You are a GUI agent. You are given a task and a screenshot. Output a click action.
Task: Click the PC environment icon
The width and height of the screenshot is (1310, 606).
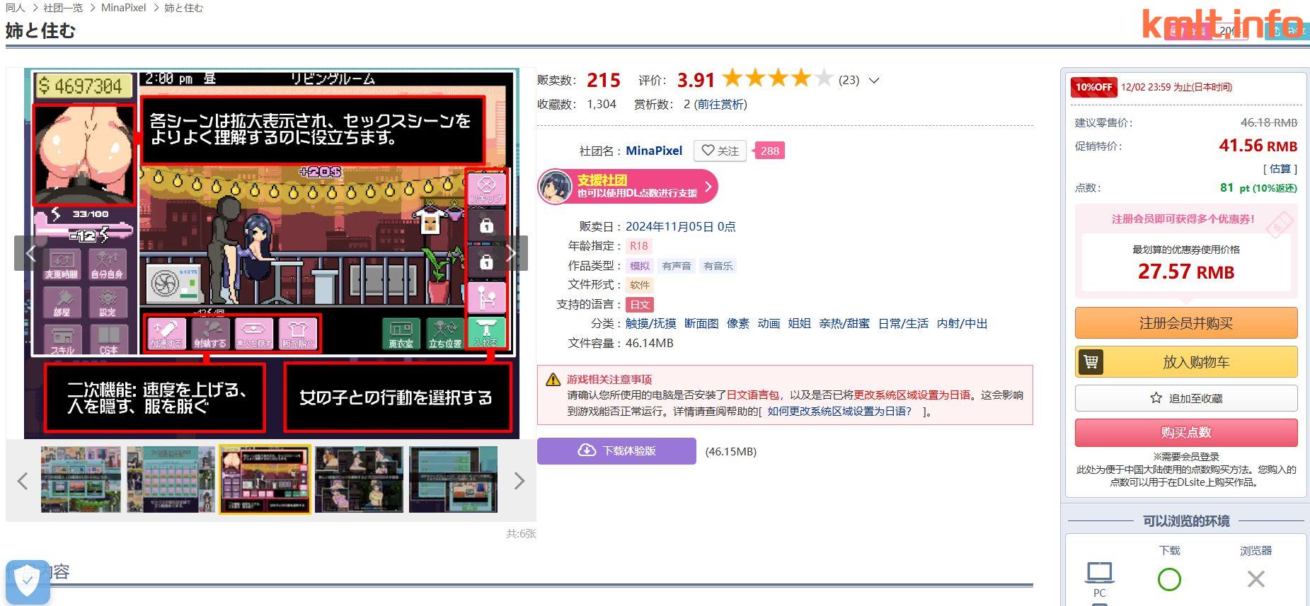pyautogui.click(x=1099, y=572)
